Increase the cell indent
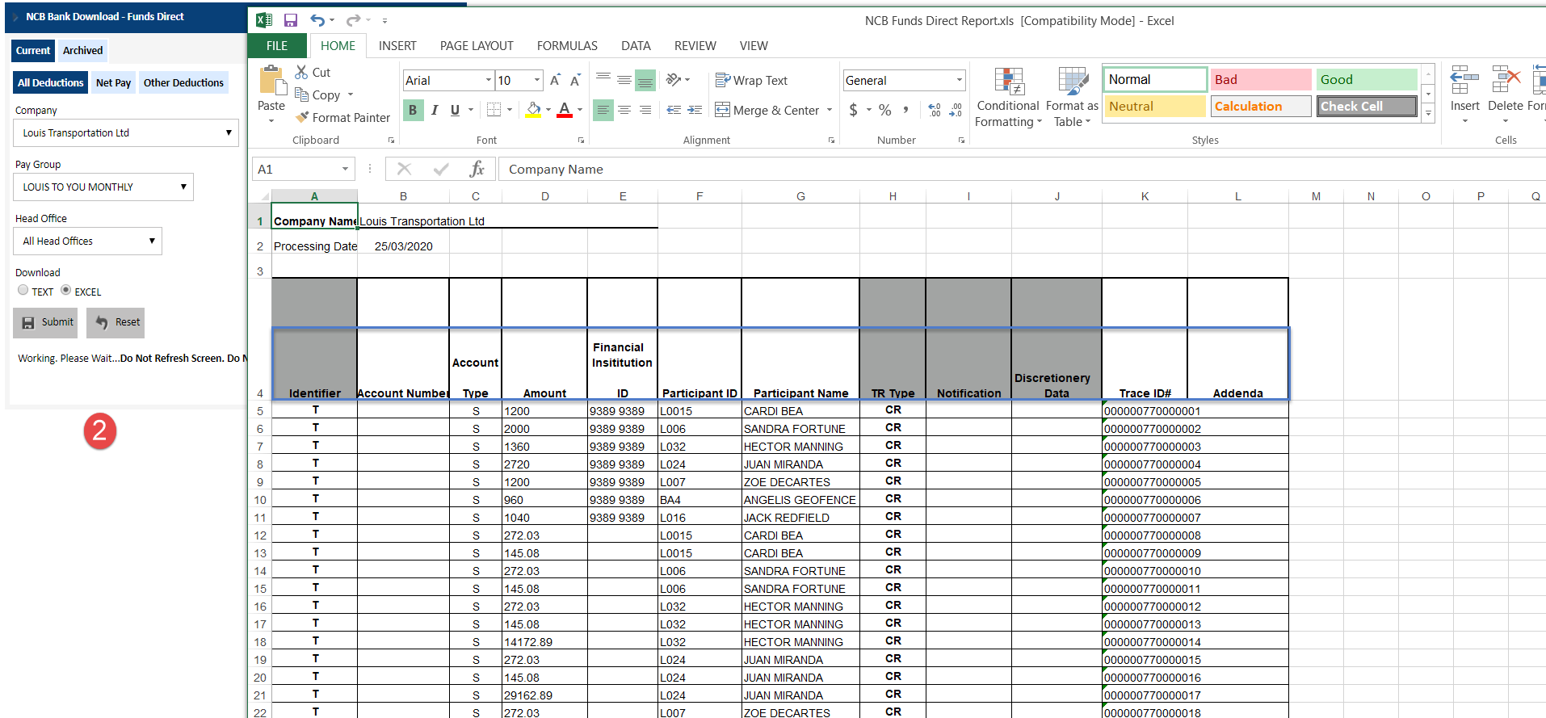1546x718 pixels. [695, 110]
